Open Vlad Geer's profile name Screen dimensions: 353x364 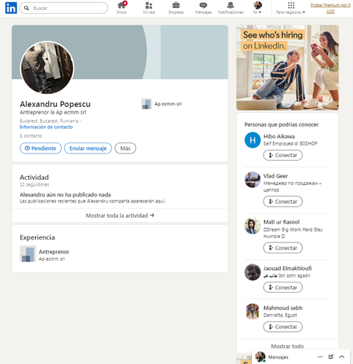click(x=276, y=176)
